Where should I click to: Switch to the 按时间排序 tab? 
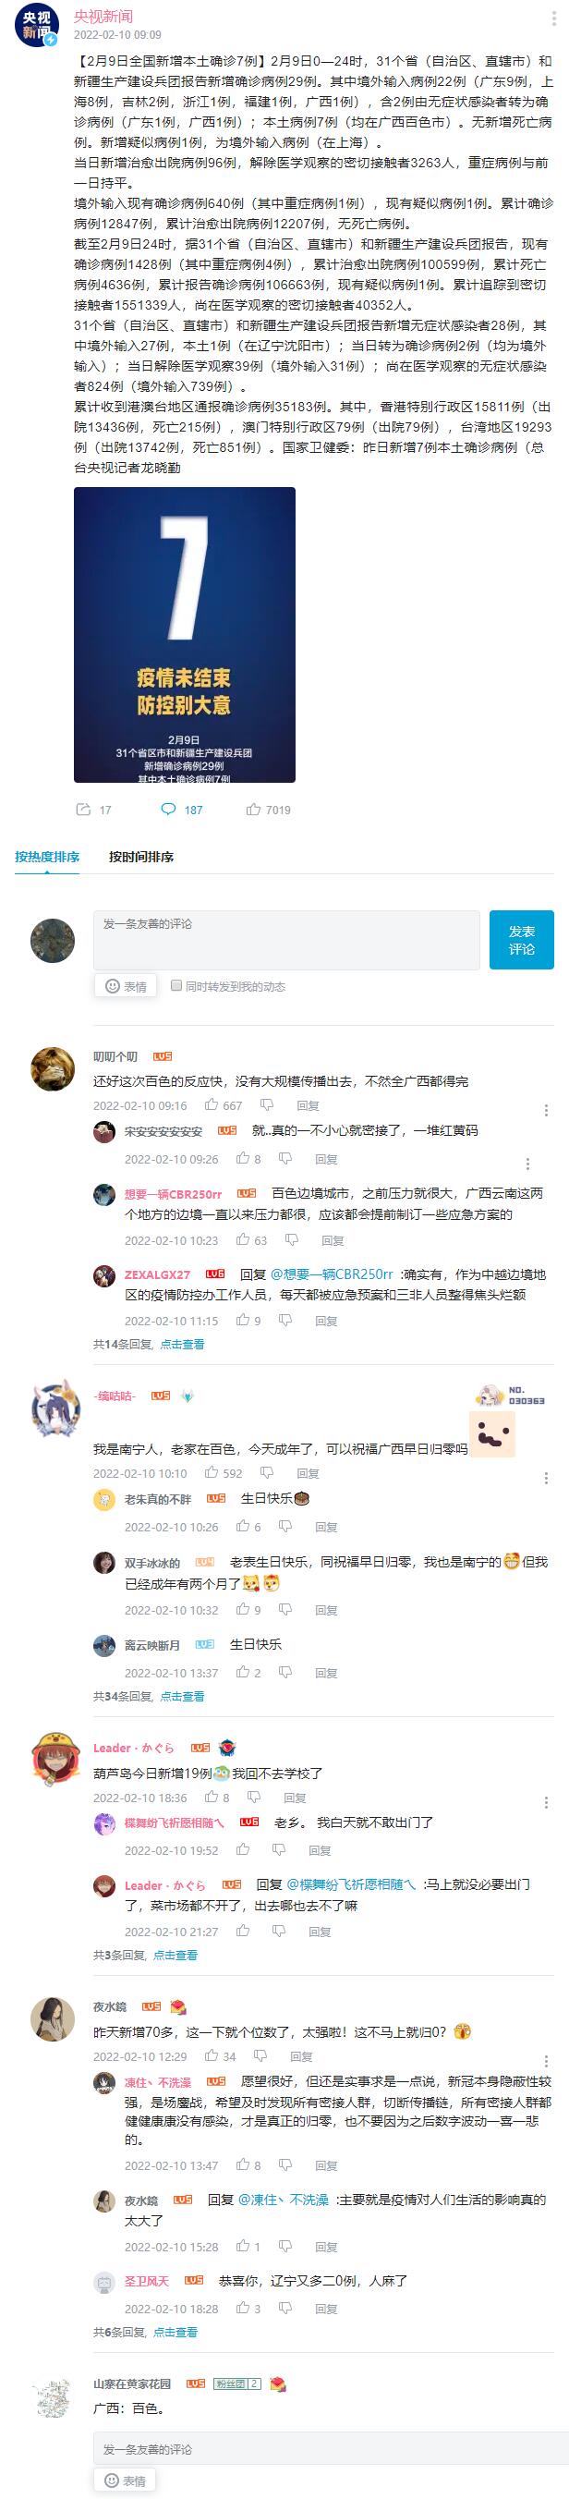click(141, 857)
